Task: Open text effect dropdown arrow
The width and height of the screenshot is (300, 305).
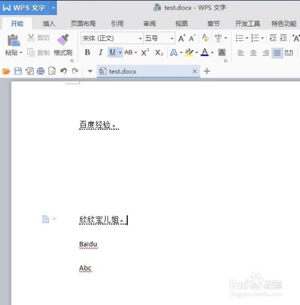Action: [x=181, y=52]
